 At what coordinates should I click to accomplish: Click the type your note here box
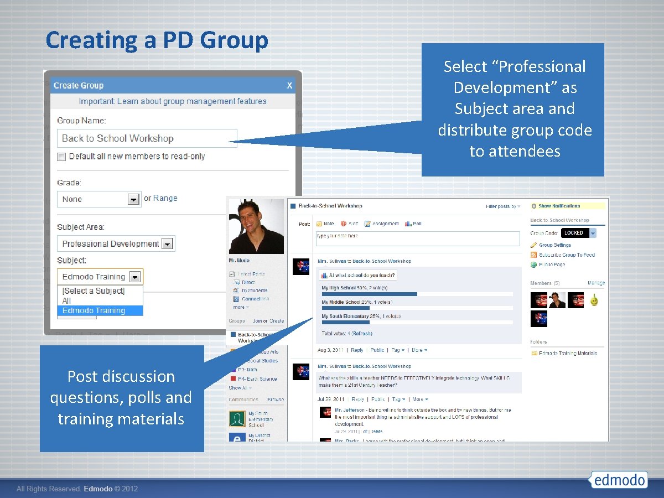(418, 238)
